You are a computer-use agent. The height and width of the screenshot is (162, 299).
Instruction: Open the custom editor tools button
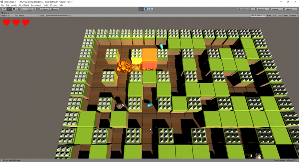[x=34, y=9]
